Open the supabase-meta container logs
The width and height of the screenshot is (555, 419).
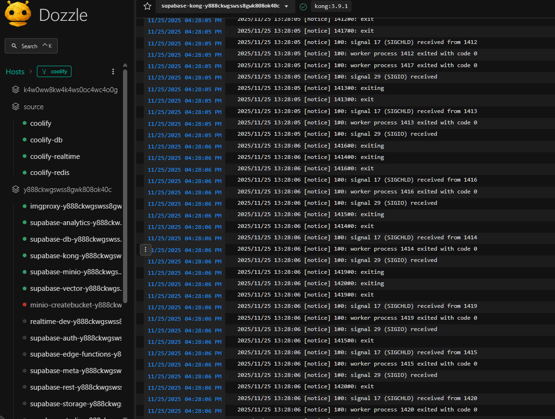coord(76,371)
